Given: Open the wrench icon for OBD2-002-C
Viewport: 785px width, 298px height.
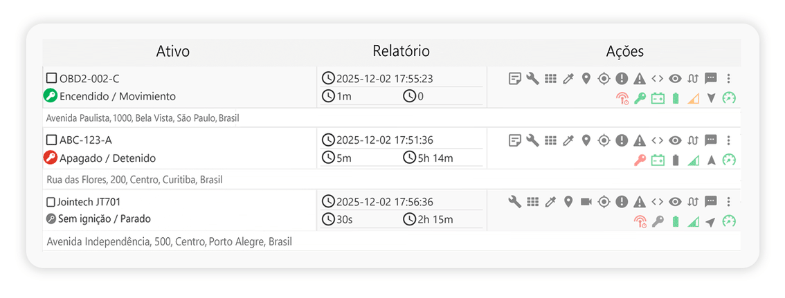Looking at the screenshot, I should [x=532, y=79].
